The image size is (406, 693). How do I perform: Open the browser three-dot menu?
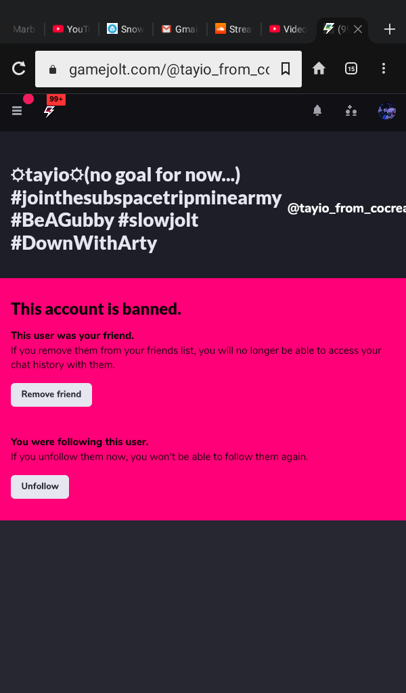[x=384, y=68]
